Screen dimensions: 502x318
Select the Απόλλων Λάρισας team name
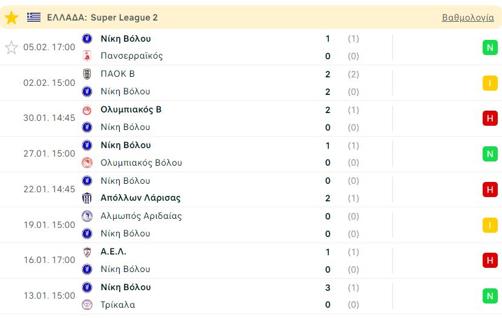[x=140, y=198]
